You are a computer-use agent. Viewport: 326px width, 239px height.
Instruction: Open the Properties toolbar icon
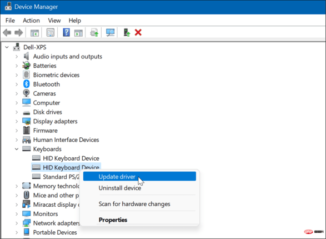pos(51,33)
